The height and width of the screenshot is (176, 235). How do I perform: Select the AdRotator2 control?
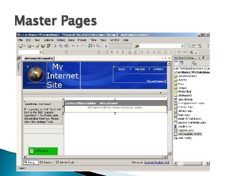(43, 151)
